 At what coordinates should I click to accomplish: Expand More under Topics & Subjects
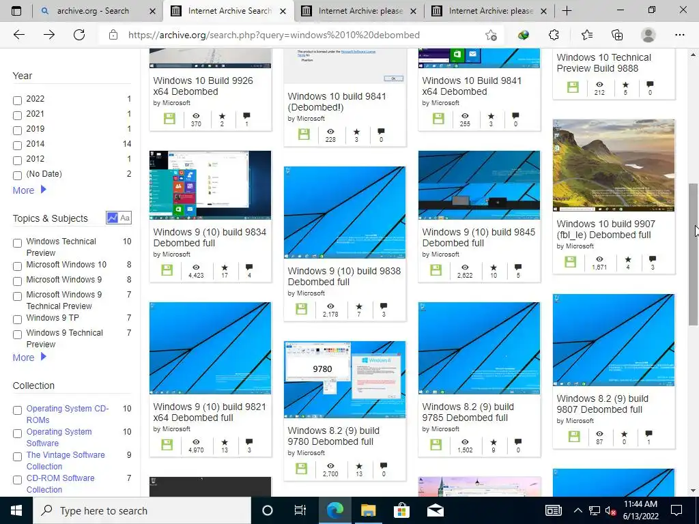pos(29,358)
